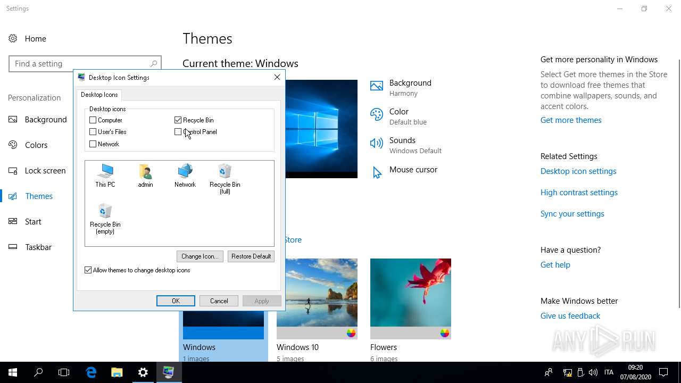The height and width of the screenshot is (383, 681).
Task: Go to the Taskbar personalization page
Action: [x=38, y=247]
